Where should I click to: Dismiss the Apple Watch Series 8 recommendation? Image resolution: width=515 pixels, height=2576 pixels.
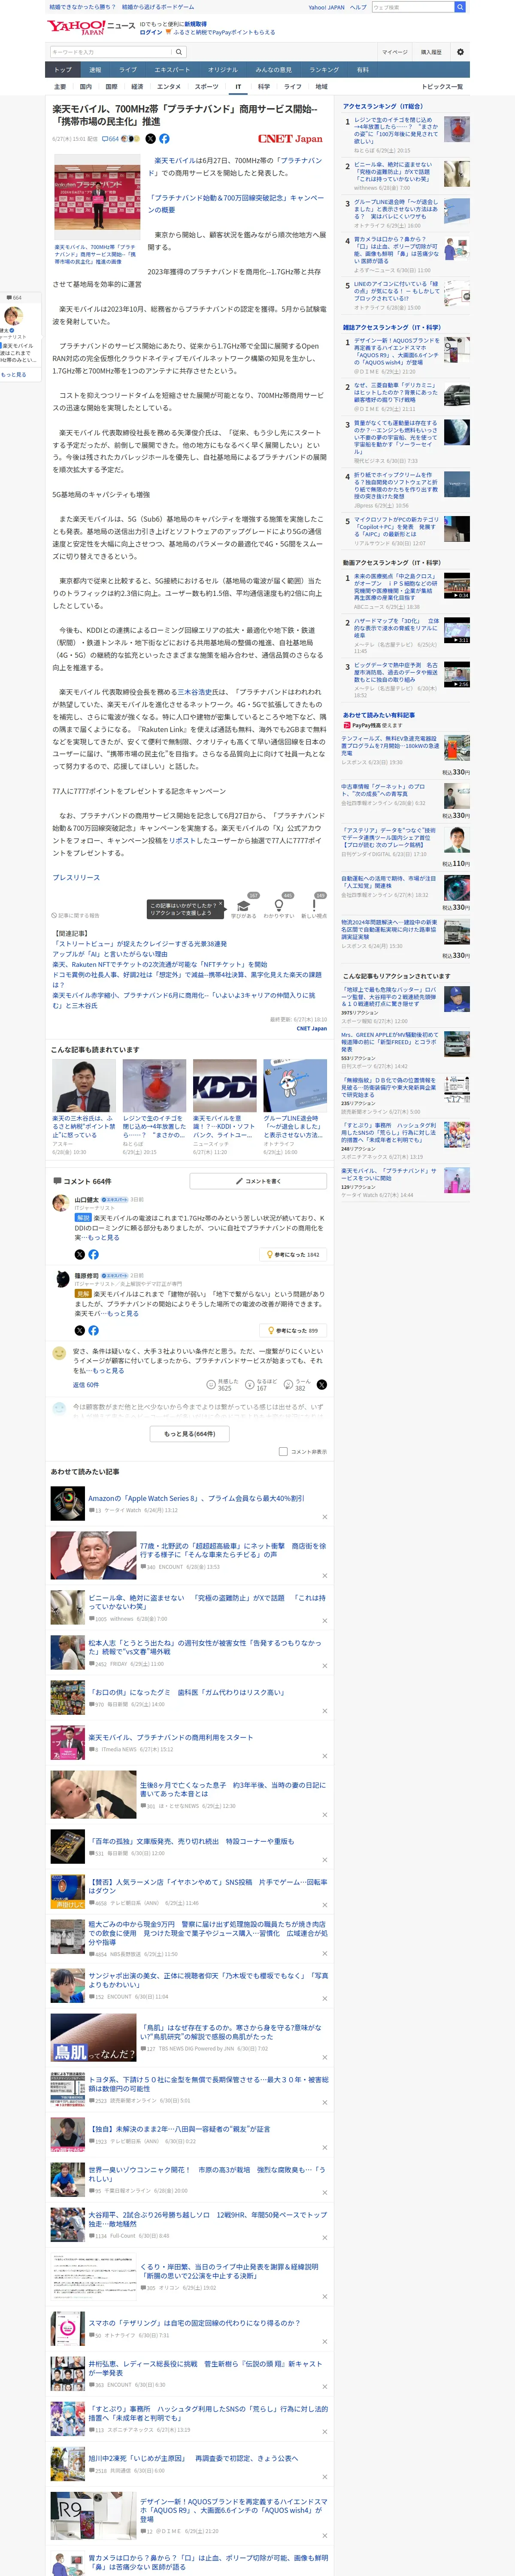(x=324, y=1517)
